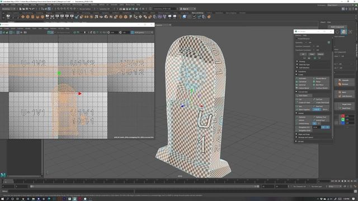This screenshot has height=201, width=358.
Task: Click the range slider bar below the timeline
Action: point(144,186)
